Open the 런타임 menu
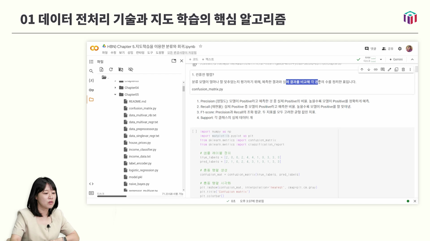430x241 pixels. [x=140, y=53]
